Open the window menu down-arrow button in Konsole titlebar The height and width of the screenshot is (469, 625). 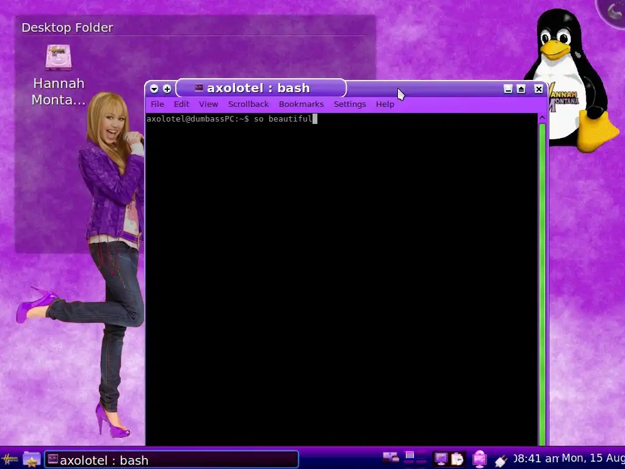[154, 89]
